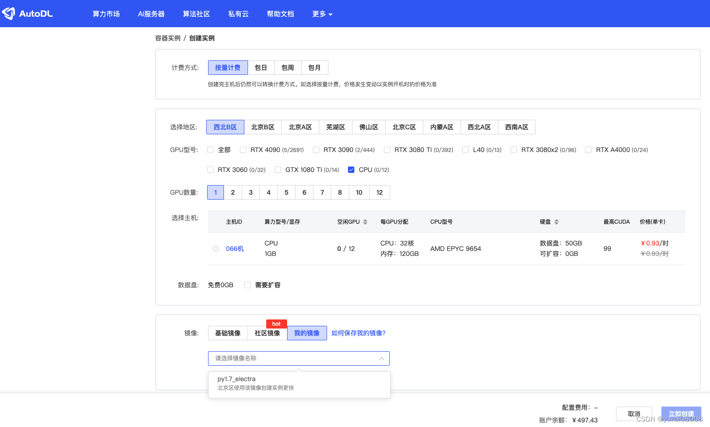
Task: Check the GTX 1080 Ti checkbox
Action: coord(278,170)
